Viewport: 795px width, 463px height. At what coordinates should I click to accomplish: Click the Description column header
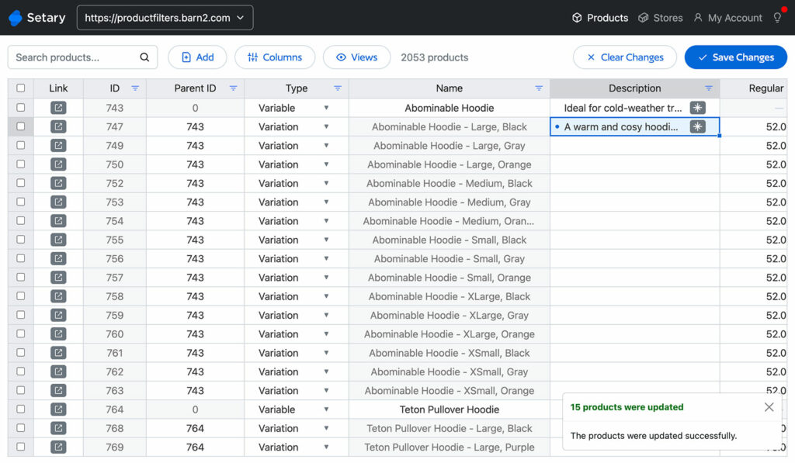[635, 88]
